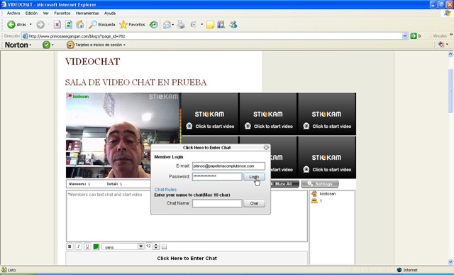Open the Edición menu
The width and height of the screenshot is (454, 275).
coord(31,14)
